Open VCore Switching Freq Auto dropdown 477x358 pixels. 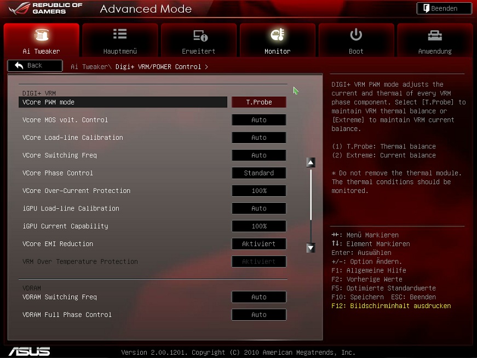point(259,155)
